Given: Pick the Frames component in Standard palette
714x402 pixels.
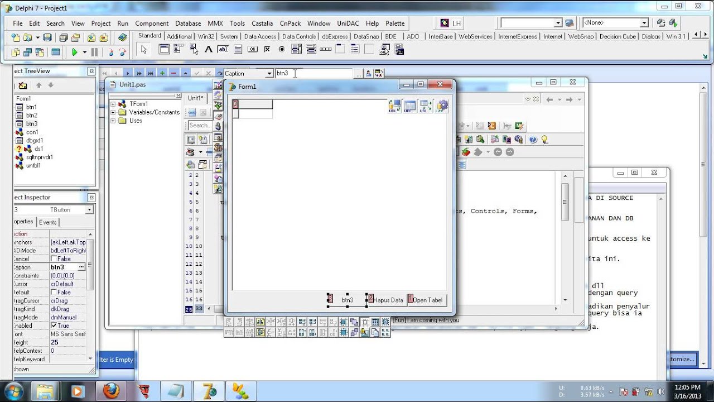Looking at the screenshot, I should point(164,49).
